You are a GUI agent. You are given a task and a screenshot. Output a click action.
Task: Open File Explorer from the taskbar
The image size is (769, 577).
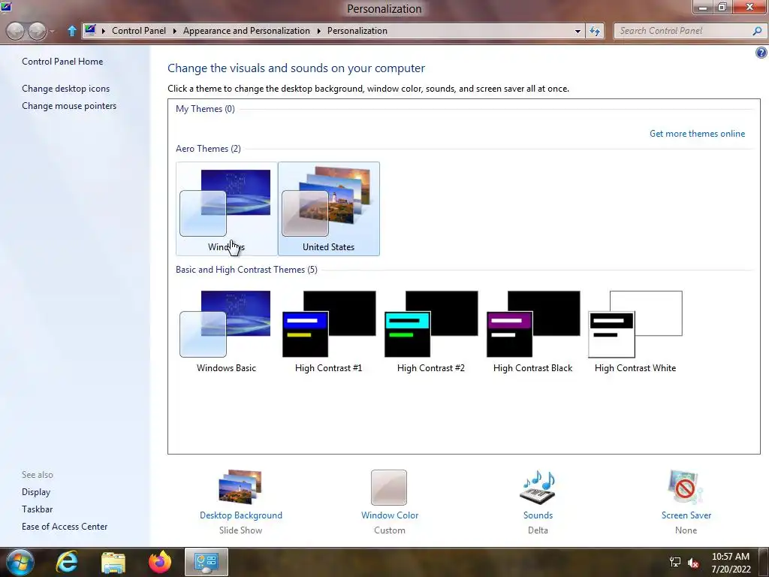(x=113, y=562)
